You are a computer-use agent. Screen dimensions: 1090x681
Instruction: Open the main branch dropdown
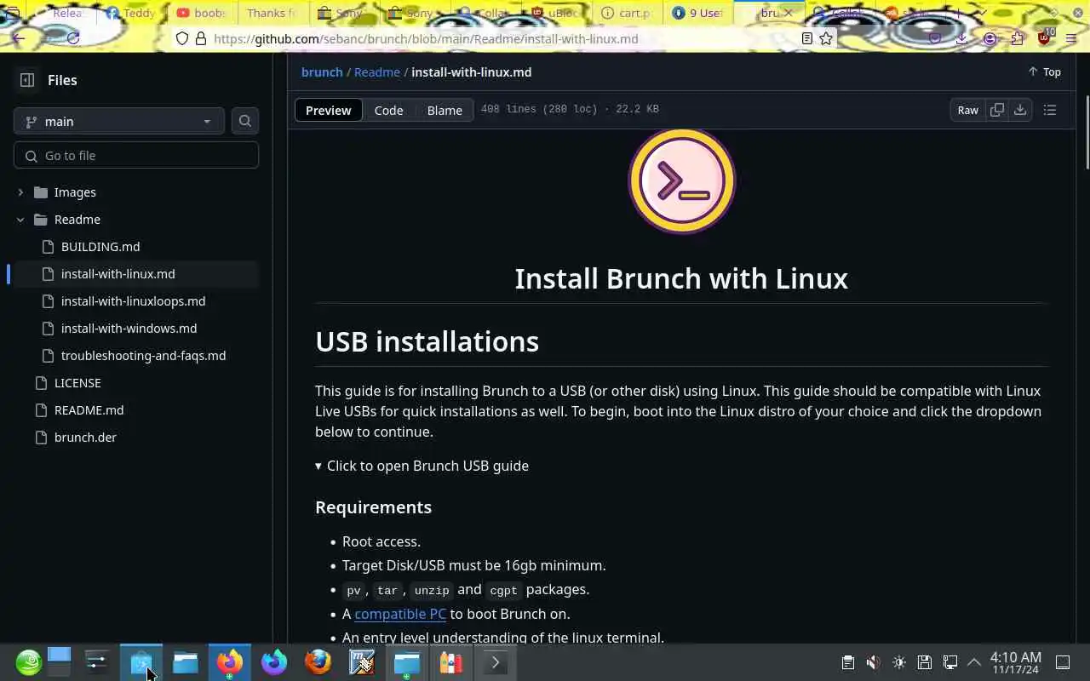(x=119, y=121)
